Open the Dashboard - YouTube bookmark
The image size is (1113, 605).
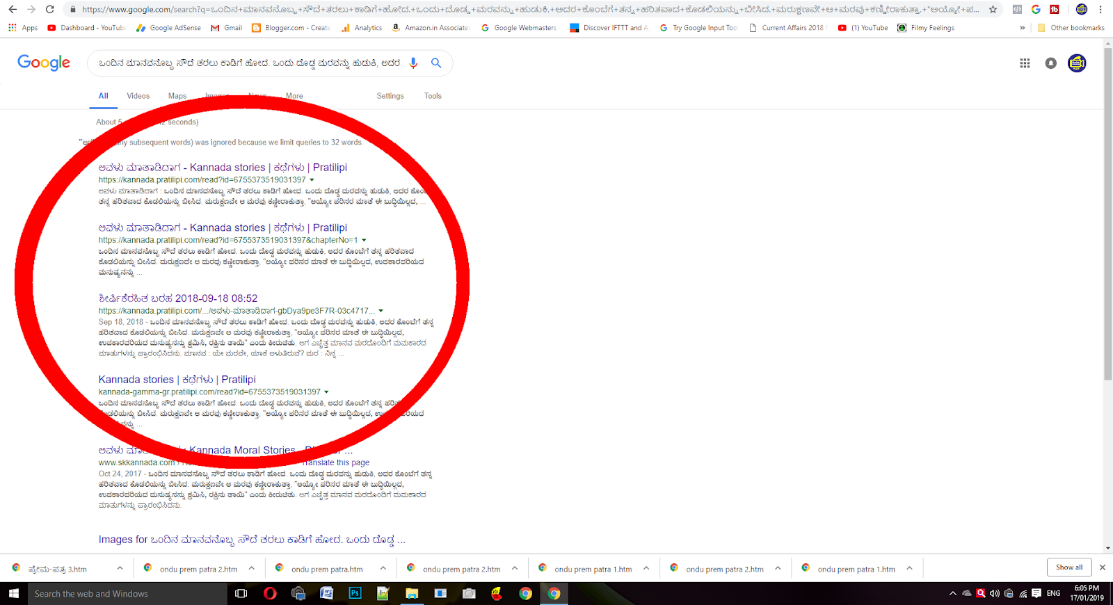pos(87,28)
